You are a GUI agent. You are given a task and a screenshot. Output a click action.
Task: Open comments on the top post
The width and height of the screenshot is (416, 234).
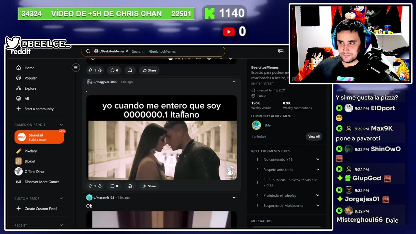coord(114,70)
